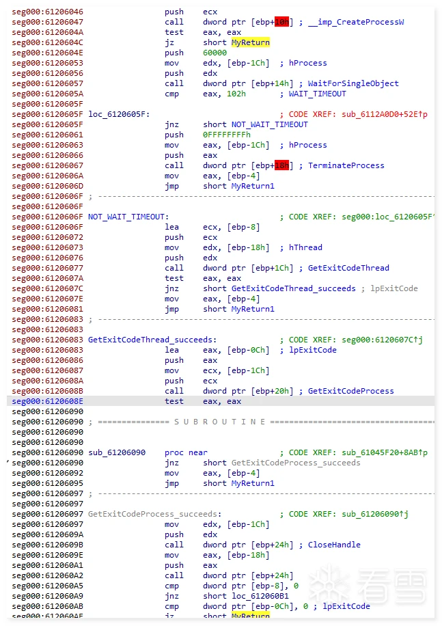This screenshot has width=442, height=626.
Task: Click the hProcess comment at address 61206053
Action: (x=307, y=63)
